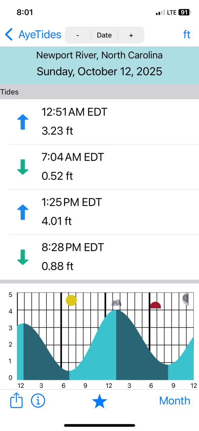Advance to the next day with the plus control

pos(131,35)
